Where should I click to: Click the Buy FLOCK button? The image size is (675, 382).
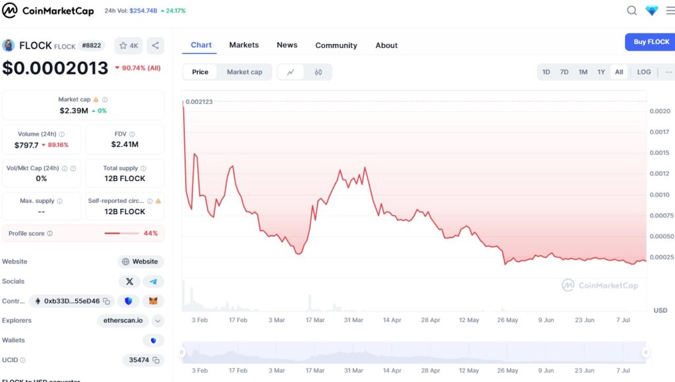(651, 41)
